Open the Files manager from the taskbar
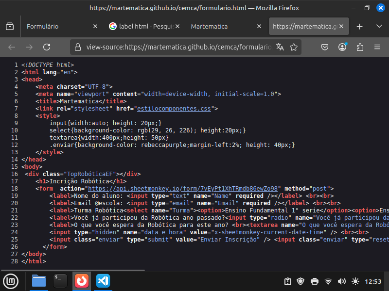This screenshot has width=389, height=291. coord(39,281)
